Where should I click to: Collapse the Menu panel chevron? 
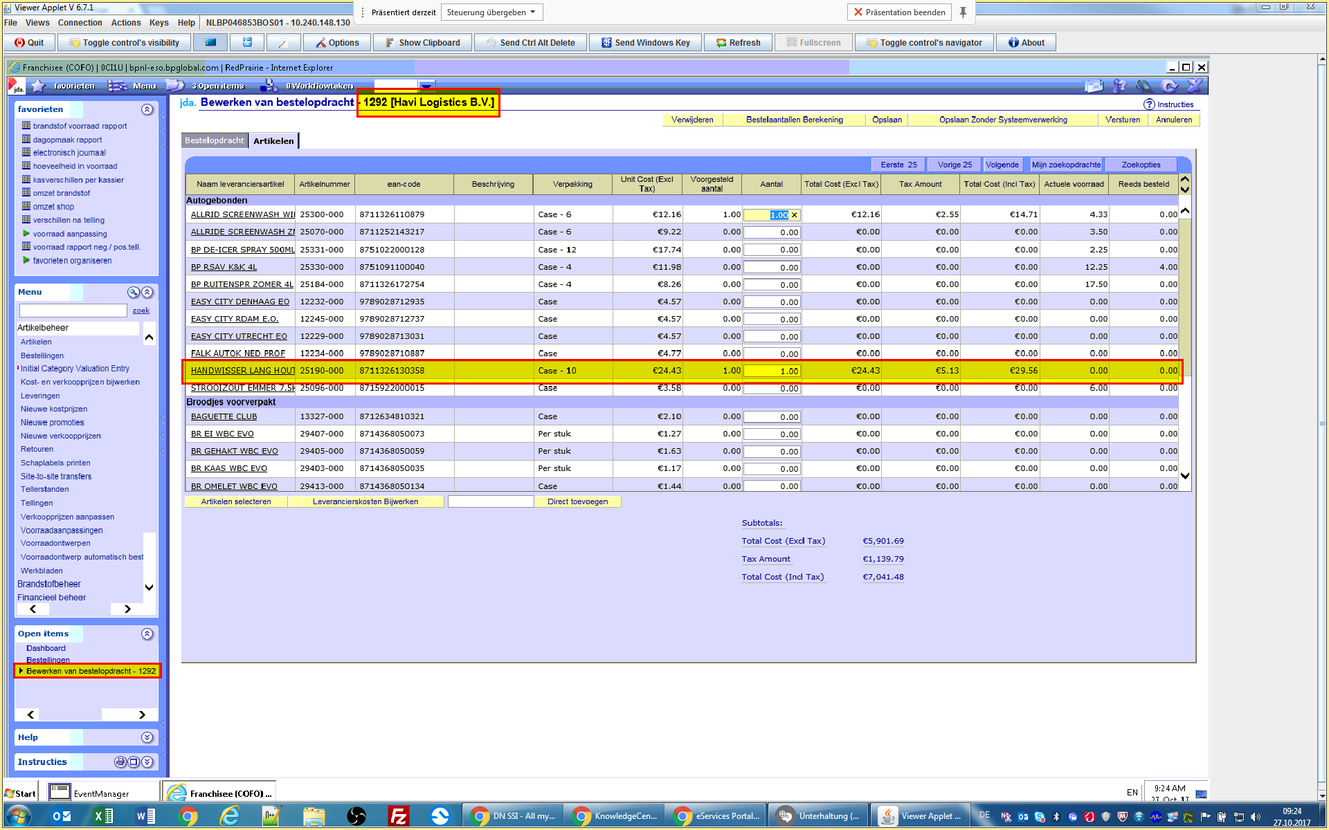point(147,293)
